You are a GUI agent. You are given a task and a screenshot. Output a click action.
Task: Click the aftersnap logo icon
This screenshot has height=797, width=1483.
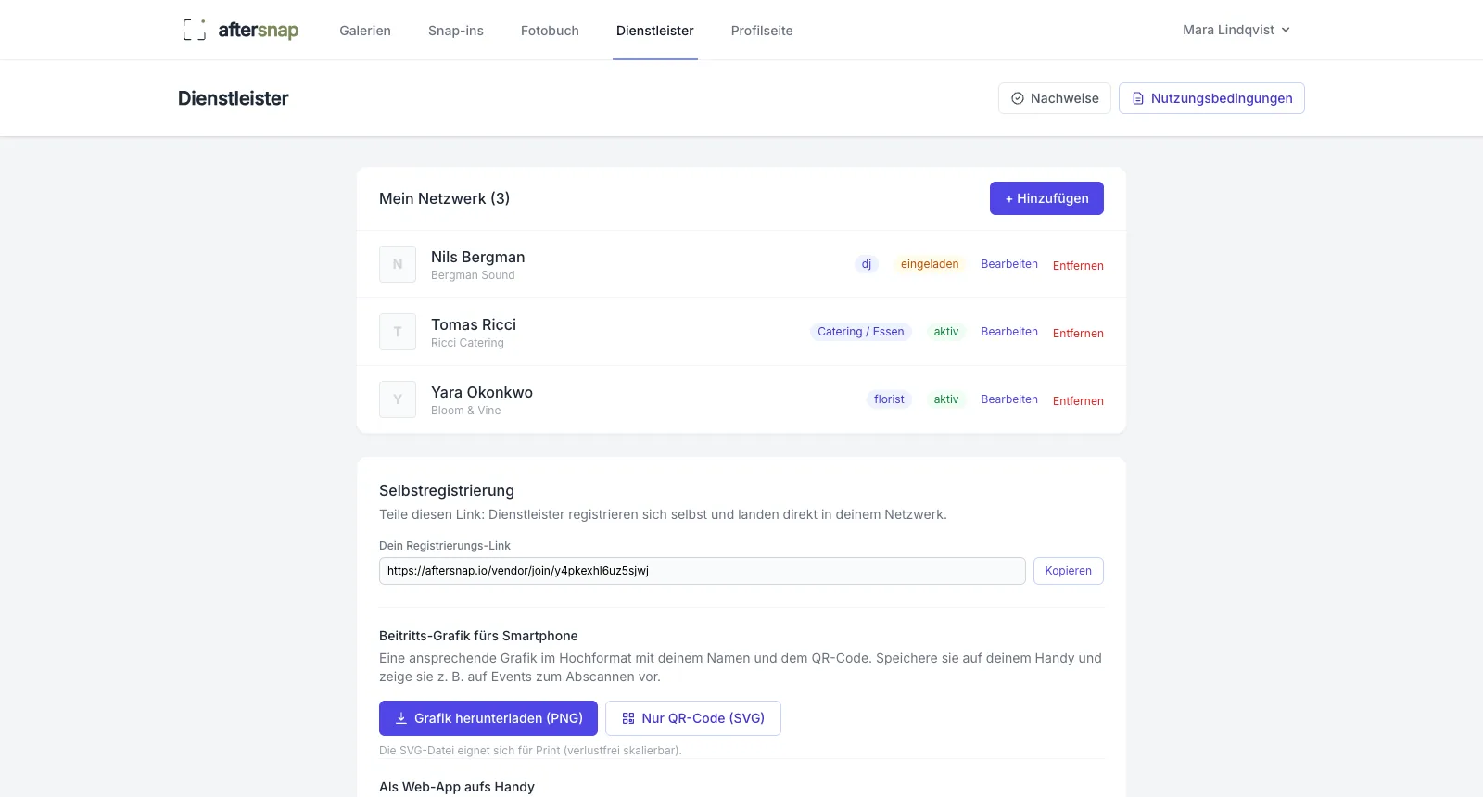click(x=194, y=30)
